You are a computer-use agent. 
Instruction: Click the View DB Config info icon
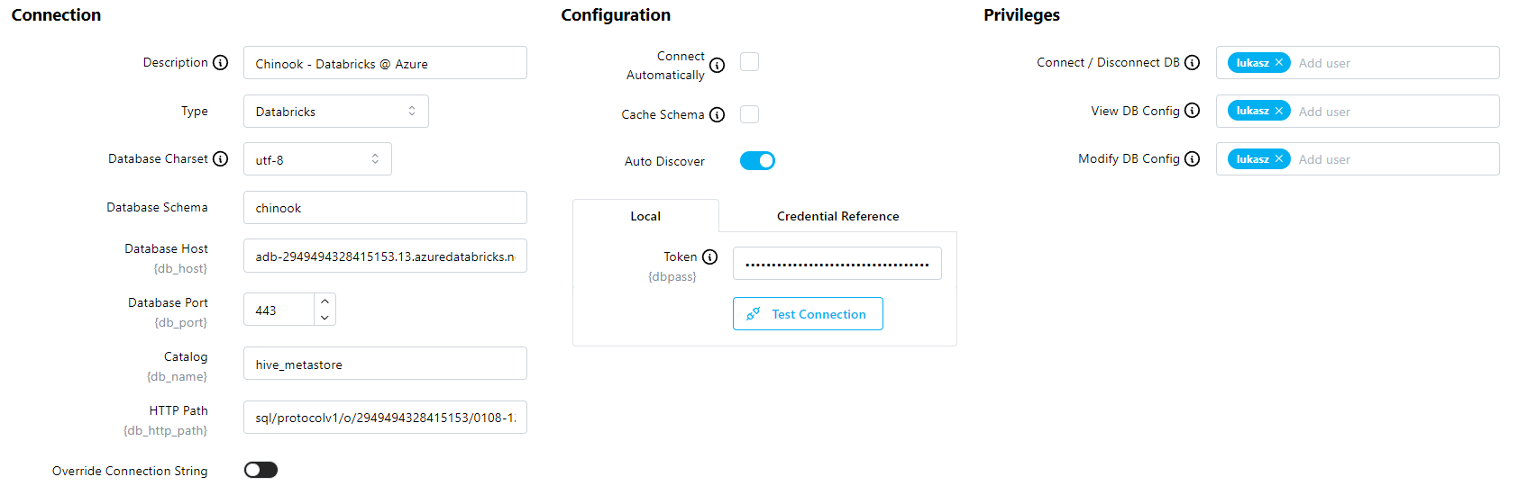[x=1193, y=111]
